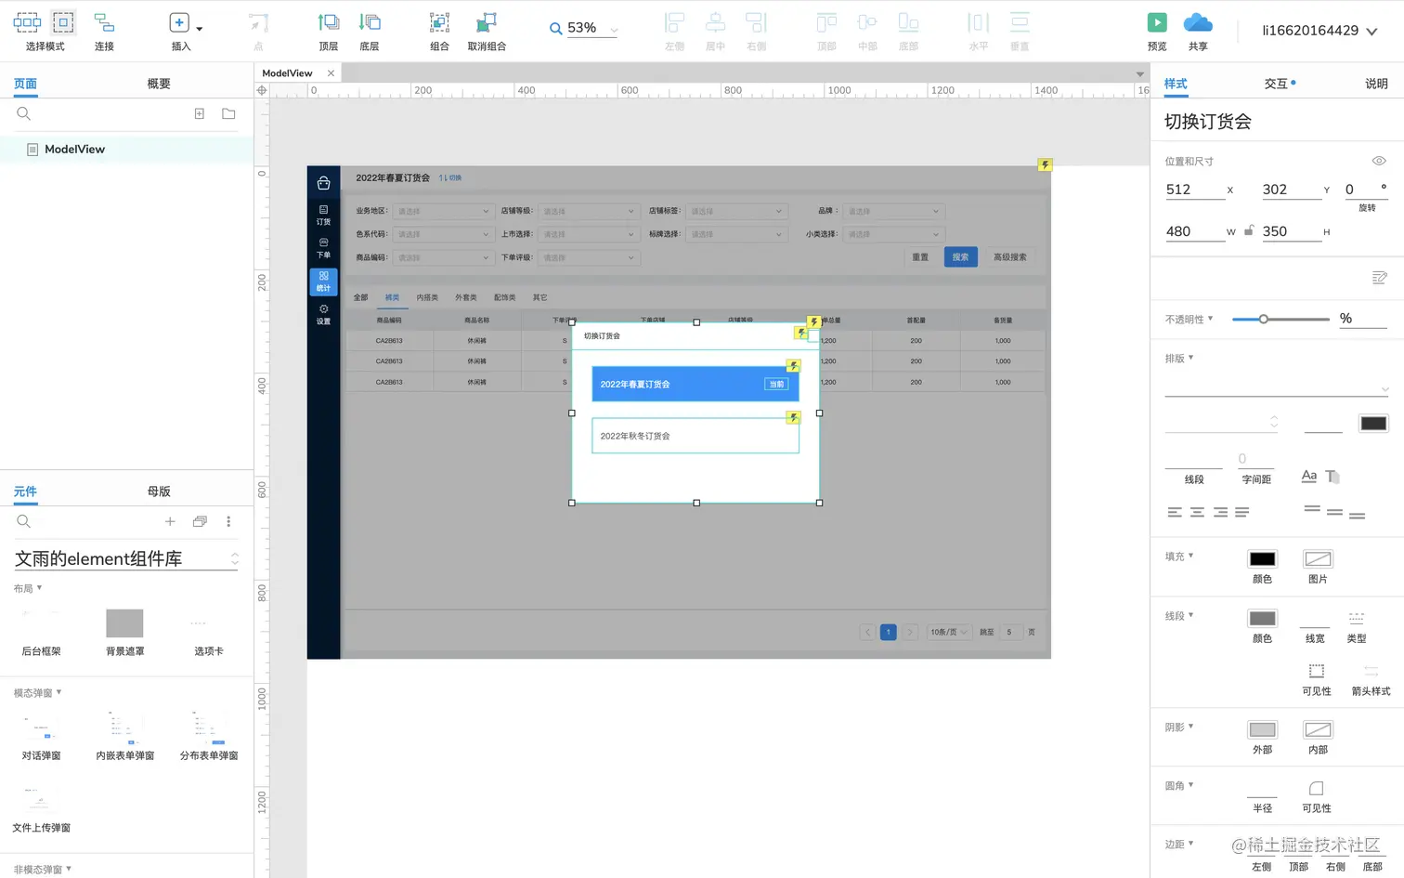Choose 图片 fill image option

[1318, 558]
